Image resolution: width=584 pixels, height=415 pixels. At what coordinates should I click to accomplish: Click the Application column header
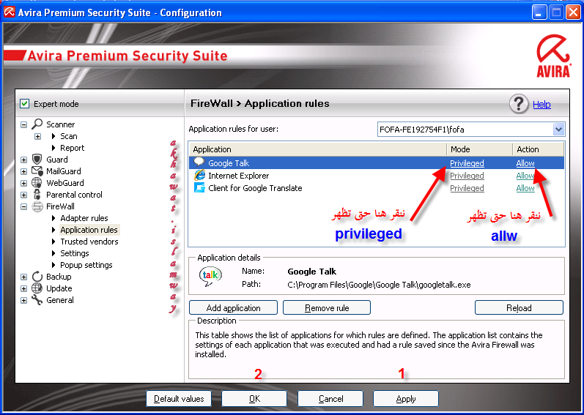[x=318, y=149]
